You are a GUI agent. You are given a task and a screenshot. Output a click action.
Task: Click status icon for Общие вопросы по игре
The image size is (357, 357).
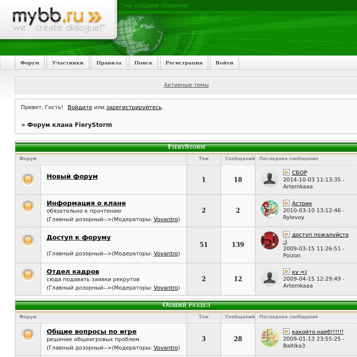point(28,335)
